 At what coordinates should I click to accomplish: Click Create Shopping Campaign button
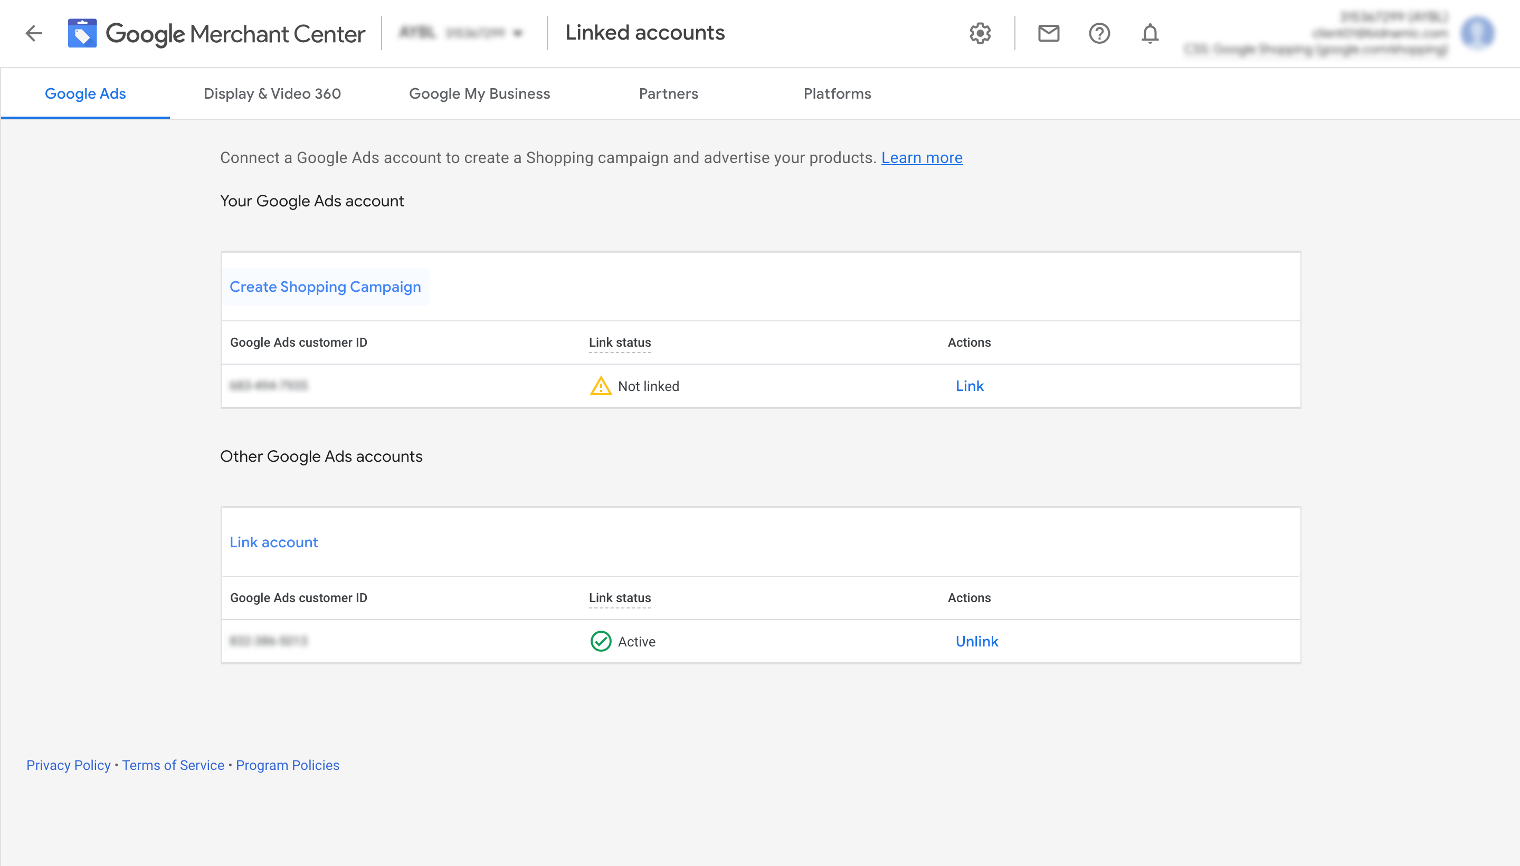[x=325, y=287]
